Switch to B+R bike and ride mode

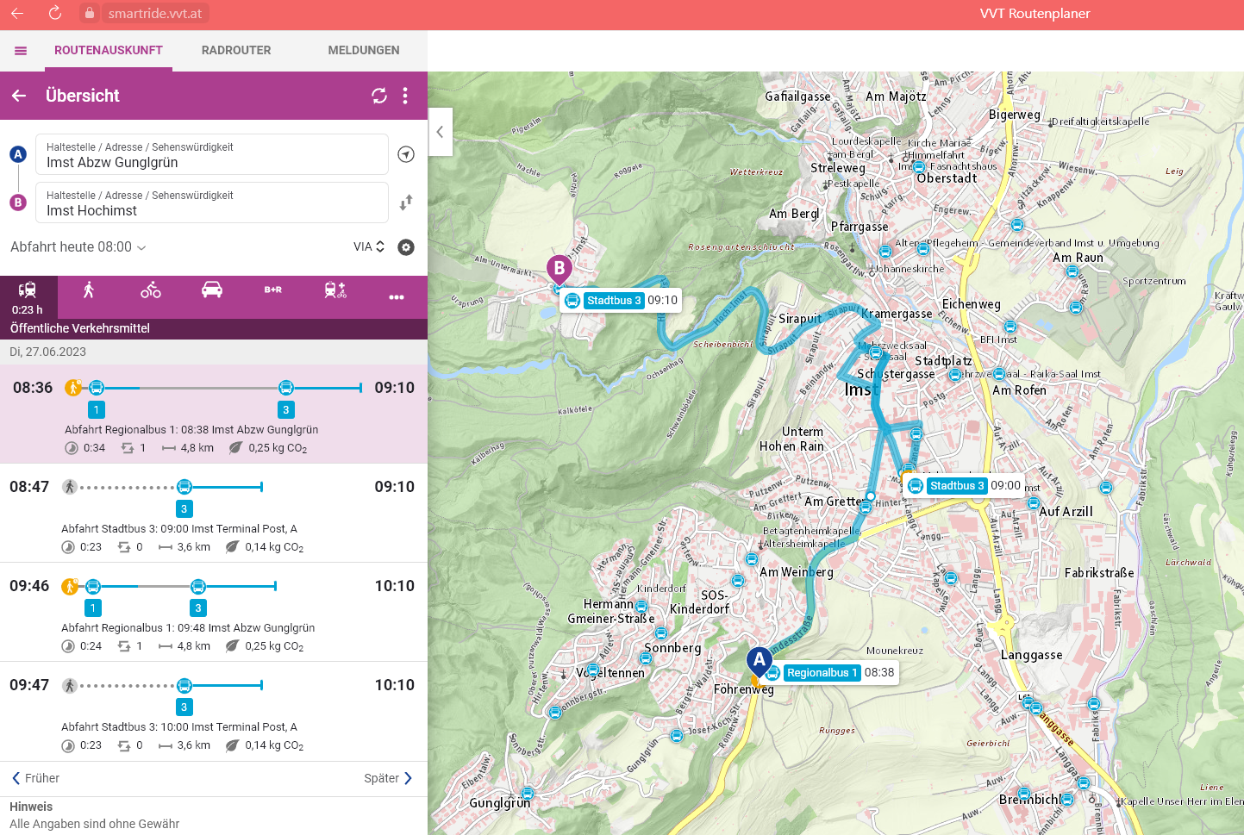pos(273,290)
